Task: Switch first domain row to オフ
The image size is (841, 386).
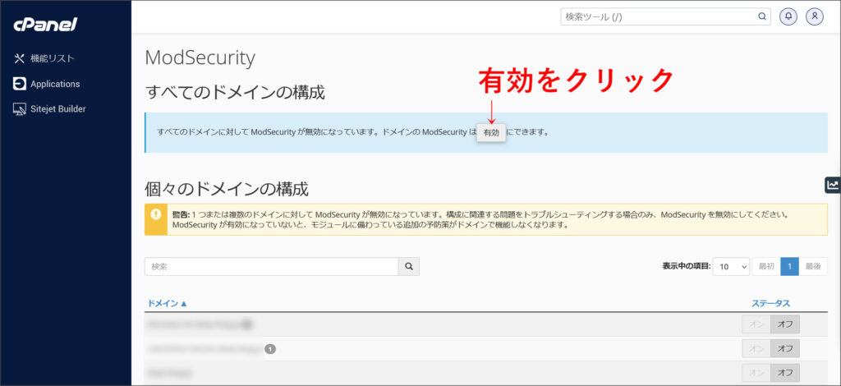Action: 785,324
